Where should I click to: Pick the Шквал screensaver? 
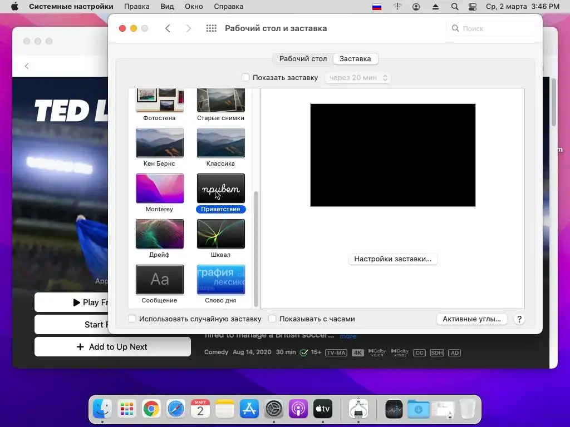[x=220, y=234]
